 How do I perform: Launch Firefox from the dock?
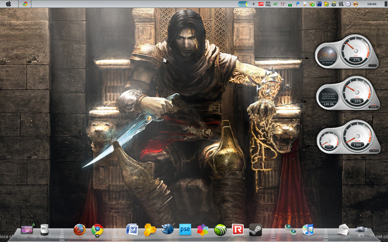80,230
